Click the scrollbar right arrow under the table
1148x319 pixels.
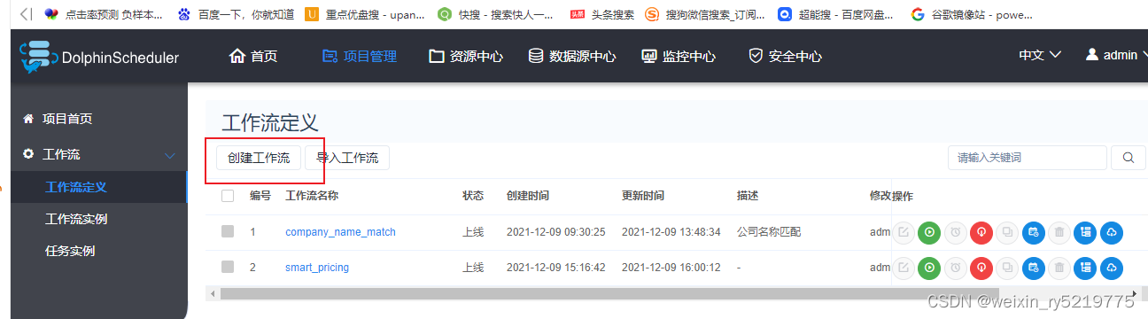point(1135,293)
